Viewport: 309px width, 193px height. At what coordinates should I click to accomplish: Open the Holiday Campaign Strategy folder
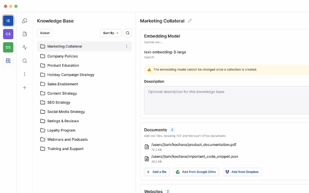click(x=71, y=75)
